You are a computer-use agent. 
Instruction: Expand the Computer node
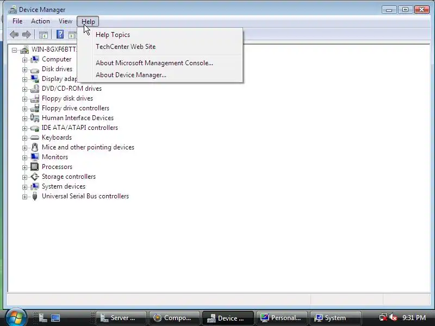point(24,60)
